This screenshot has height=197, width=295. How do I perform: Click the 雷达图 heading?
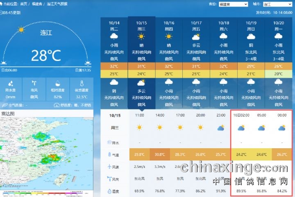(x=8, y=113)
